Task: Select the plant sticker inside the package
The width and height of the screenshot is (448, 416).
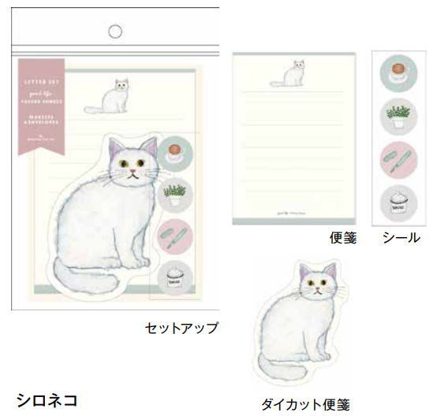Action: tap(175, 195)
